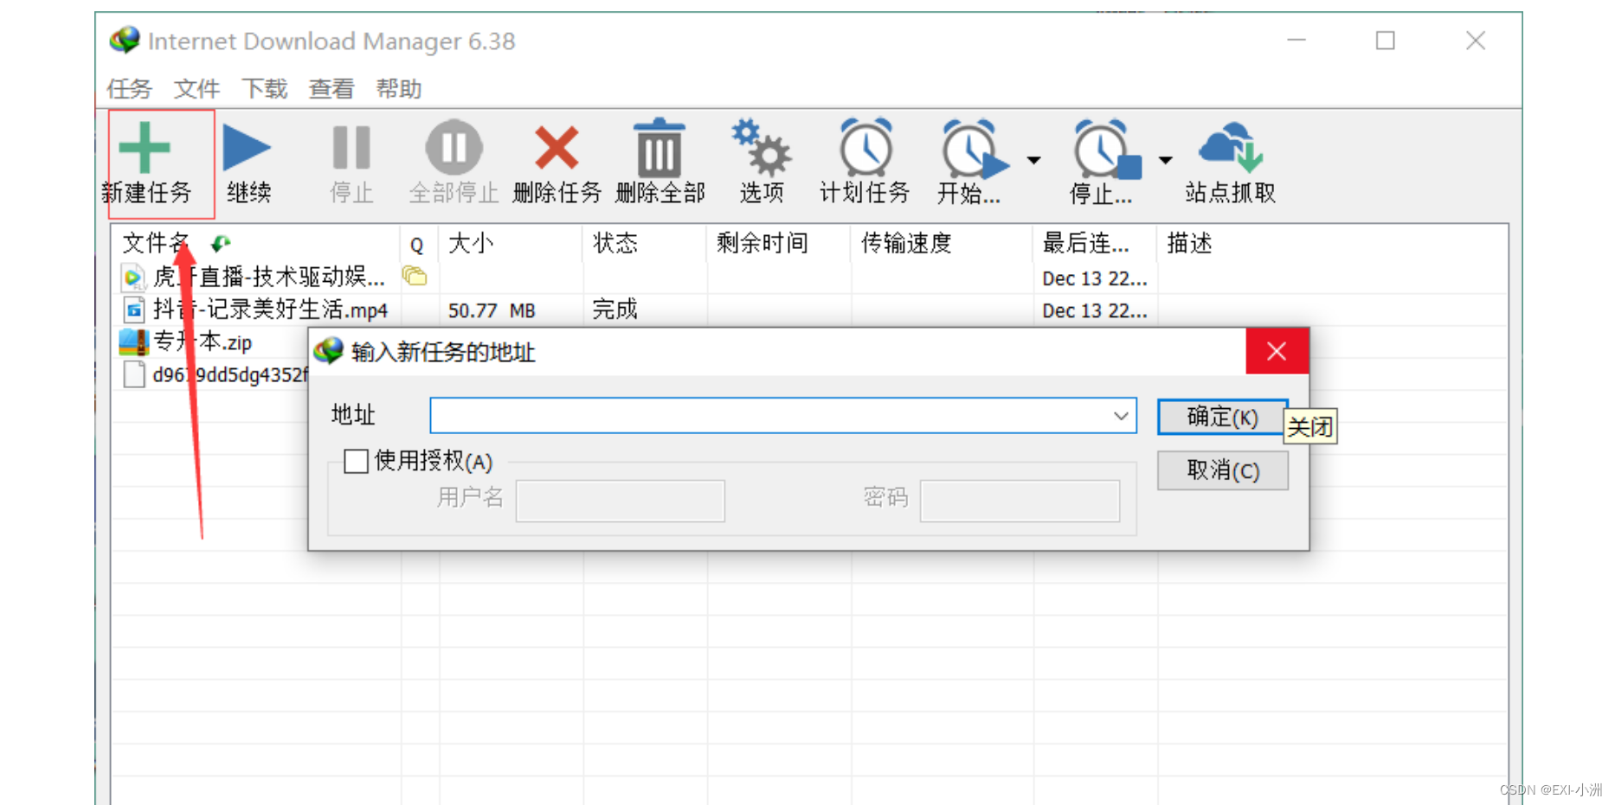Click the queue folder icon in 虎牙直播 row

(x=415, y=277)
